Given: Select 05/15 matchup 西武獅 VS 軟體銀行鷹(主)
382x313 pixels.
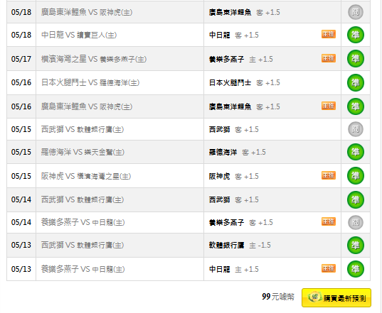Looking at the screenshot, I should (83, 129).
